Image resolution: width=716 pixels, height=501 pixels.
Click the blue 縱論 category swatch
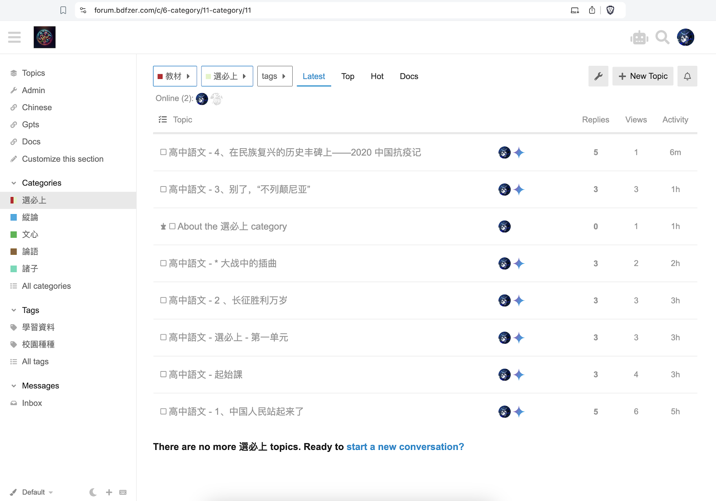pos(13,218)
